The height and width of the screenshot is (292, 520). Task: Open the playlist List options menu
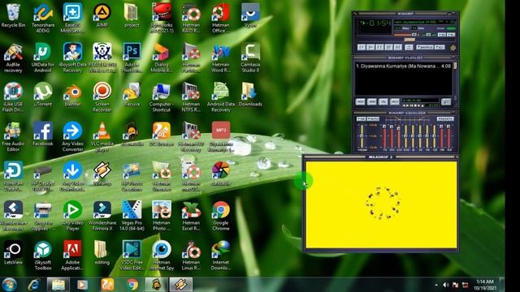446,101
